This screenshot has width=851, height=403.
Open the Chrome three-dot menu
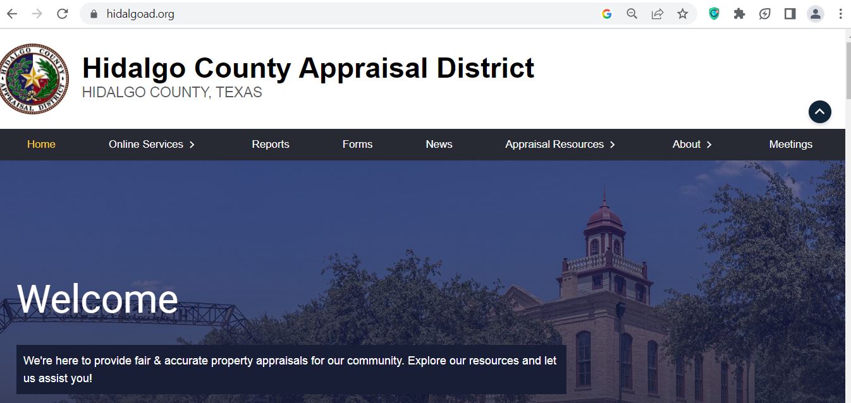[x=840, y=14]
